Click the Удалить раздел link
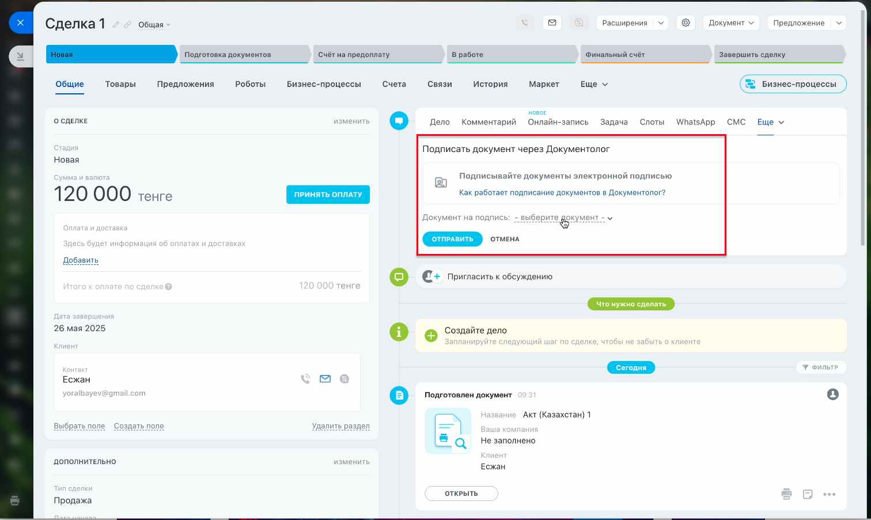Viewport: 871px width, 520px height. [341, 426]
